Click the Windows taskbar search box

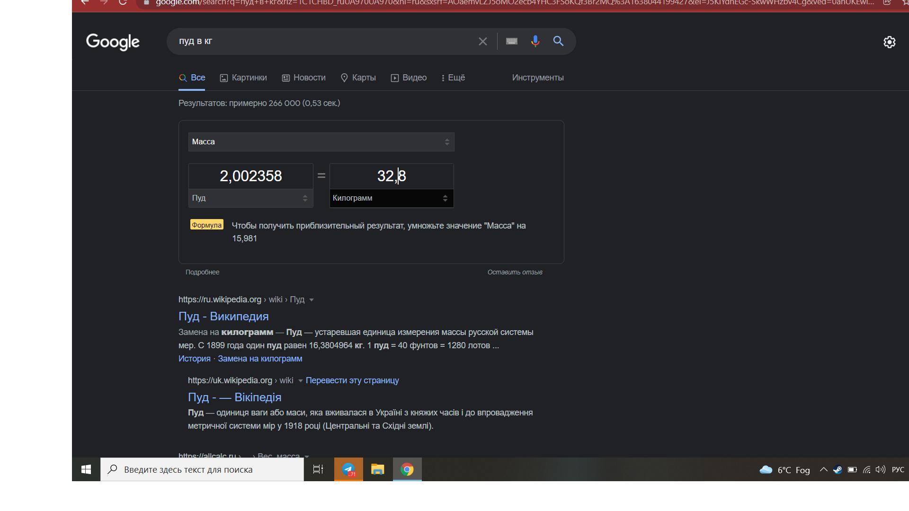coord(202,469)
